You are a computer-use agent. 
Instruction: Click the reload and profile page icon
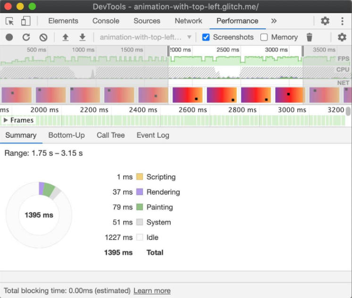[x=26, y=37]
